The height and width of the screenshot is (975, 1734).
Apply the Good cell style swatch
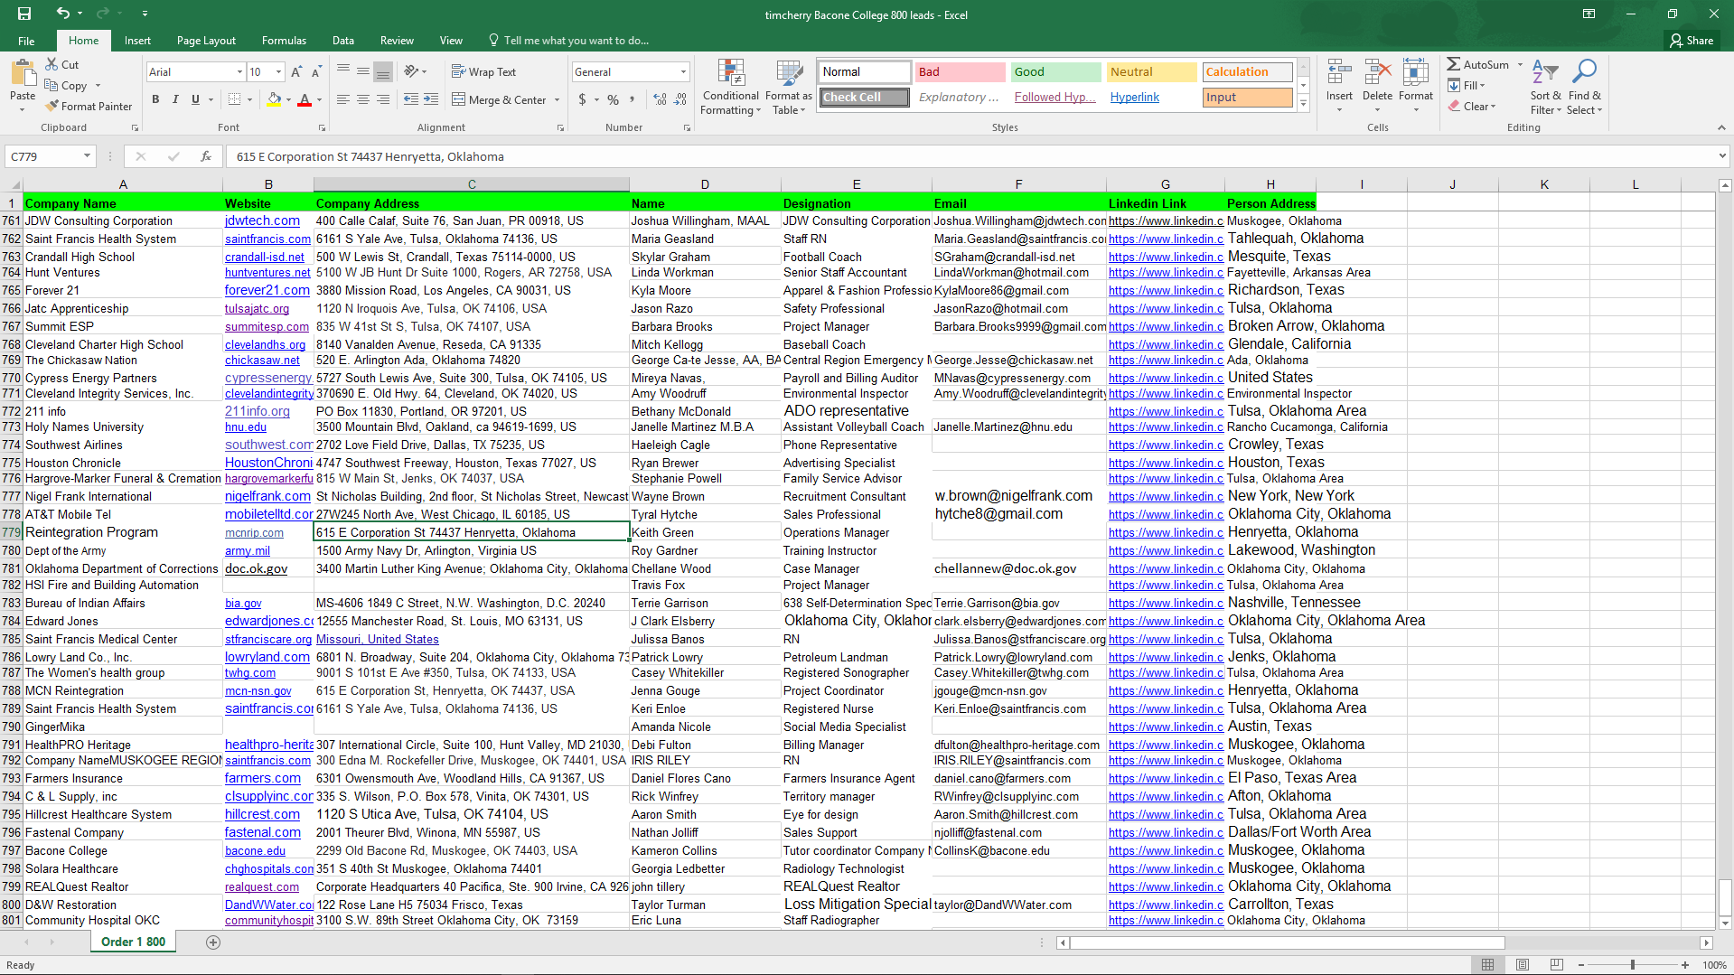(x=1054, y=72)
